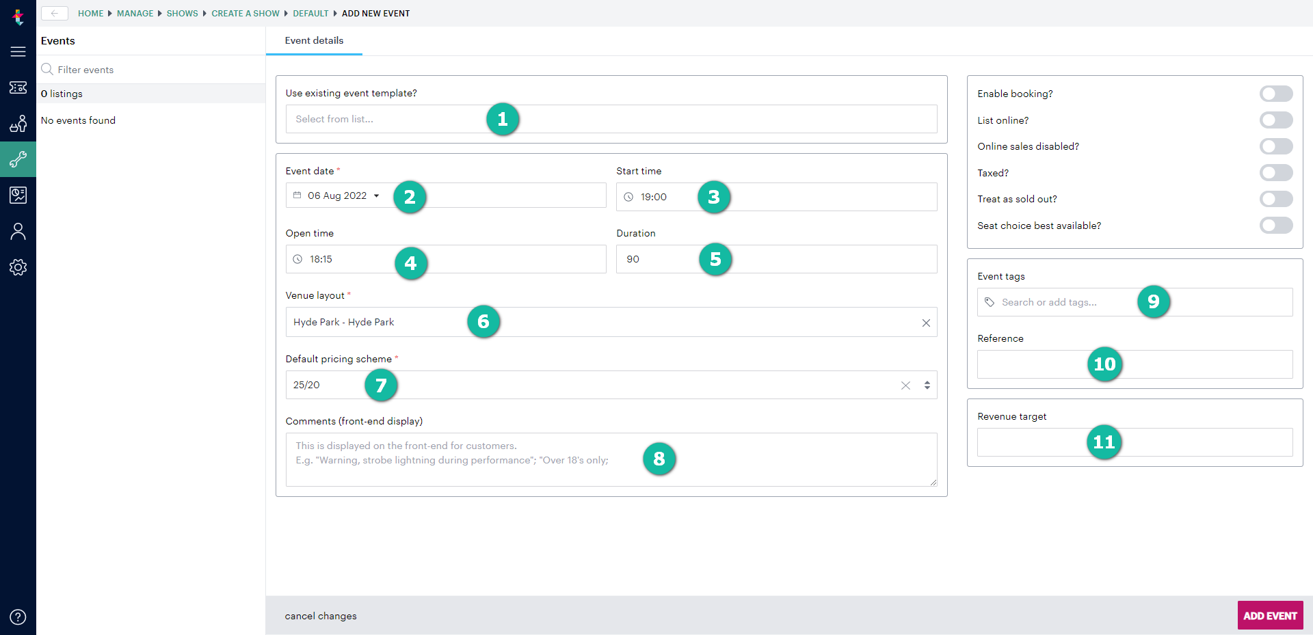The height and width of the screenshot is (635, 1313).
Task: Click the Comments front-end display textarea
Action: (611, 459)
